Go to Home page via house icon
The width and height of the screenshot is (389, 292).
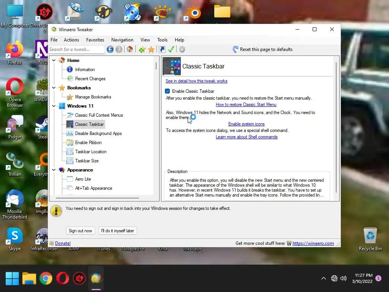130,49
